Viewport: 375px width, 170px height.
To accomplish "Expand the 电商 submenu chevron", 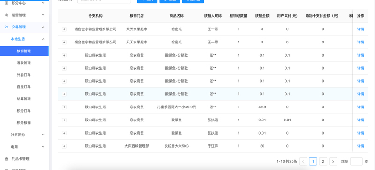I will click(x=43, y=147).
